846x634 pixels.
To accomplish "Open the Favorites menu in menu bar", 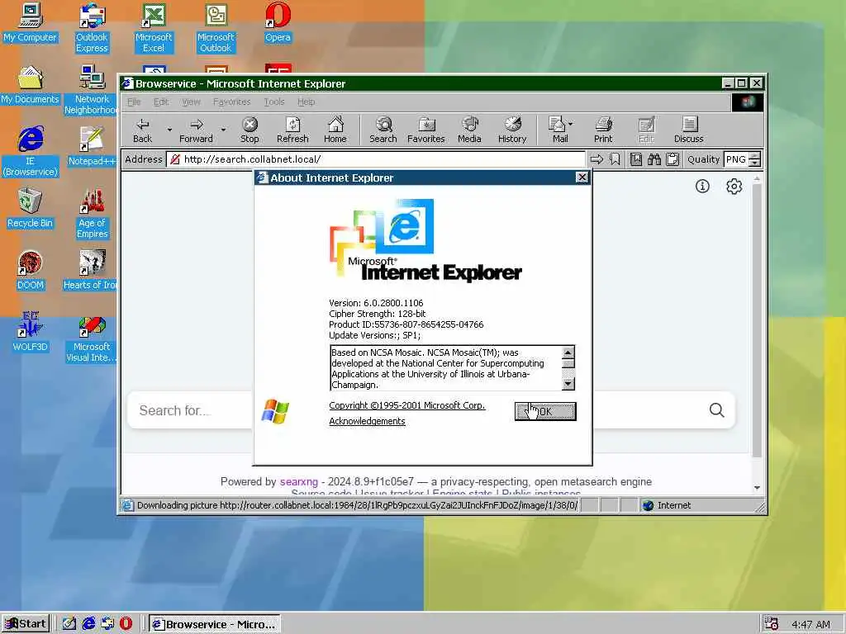I will 232,102.
